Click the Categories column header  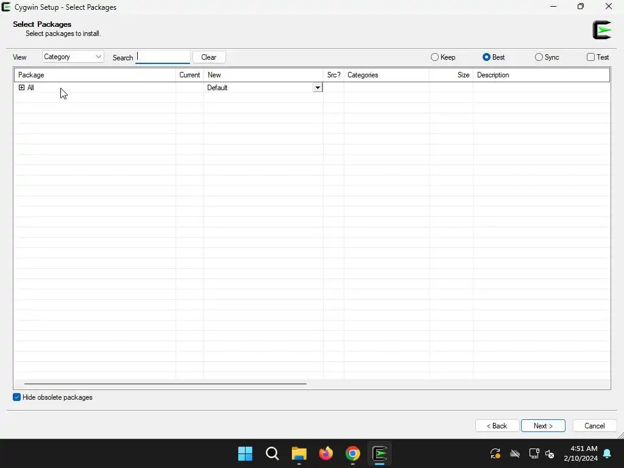tap(386, 75)
